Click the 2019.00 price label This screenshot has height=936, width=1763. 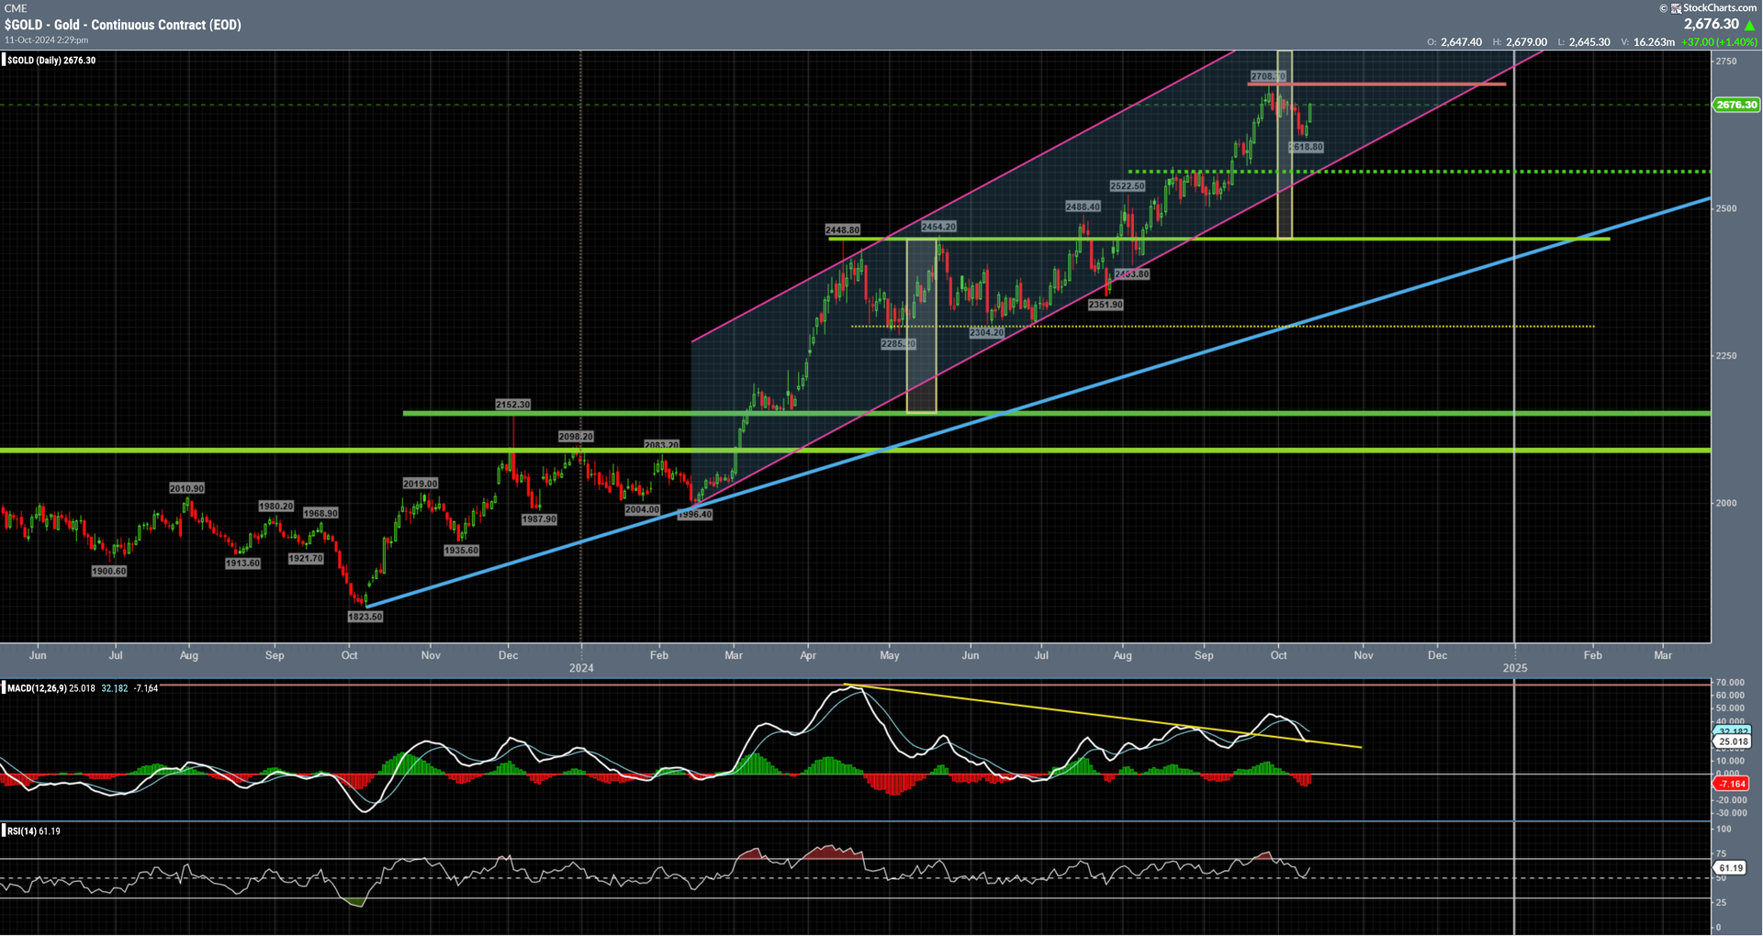tap(421, 484)
